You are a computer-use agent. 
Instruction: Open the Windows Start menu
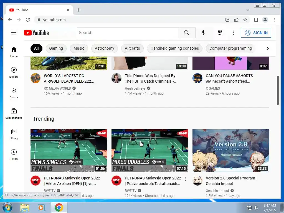(7, 207)
